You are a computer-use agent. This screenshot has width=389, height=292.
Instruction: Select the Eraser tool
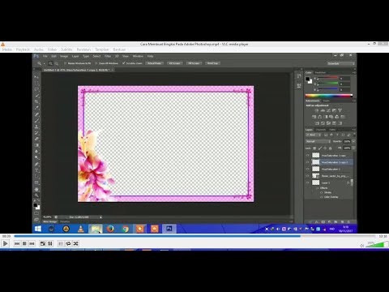coord(36,139)
